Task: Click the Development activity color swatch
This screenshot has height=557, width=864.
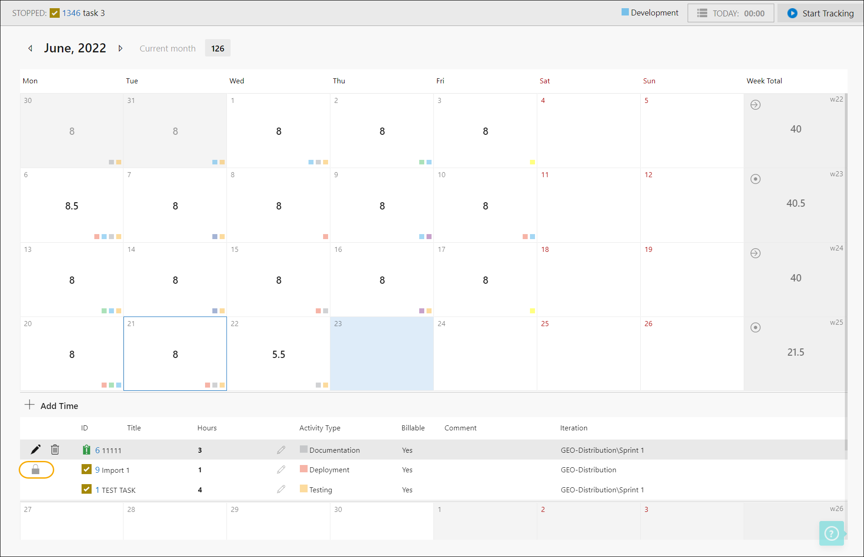Action: [625, 12]
